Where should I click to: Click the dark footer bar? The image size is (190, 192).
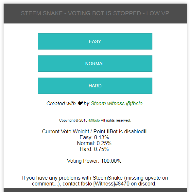coord(95,190)
